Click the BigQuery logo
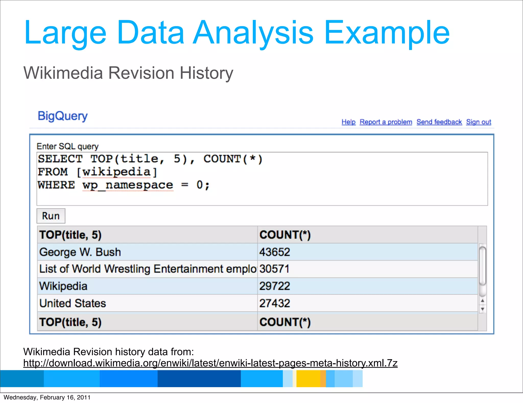The height and width of the screenshot is (403, 523). pos(63,116)
